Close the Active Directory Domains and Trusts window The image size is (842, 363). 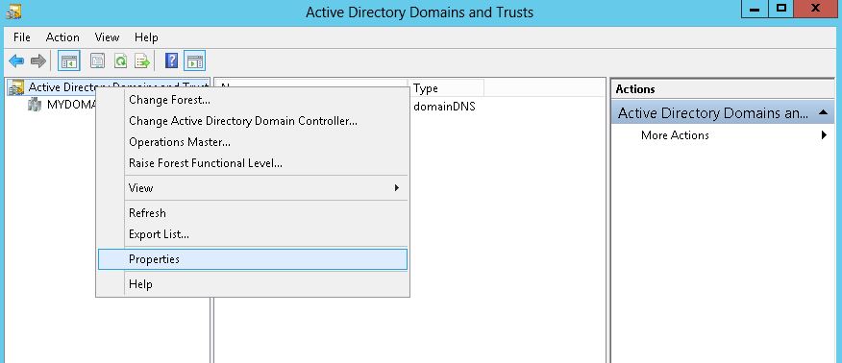click(816, 9)
